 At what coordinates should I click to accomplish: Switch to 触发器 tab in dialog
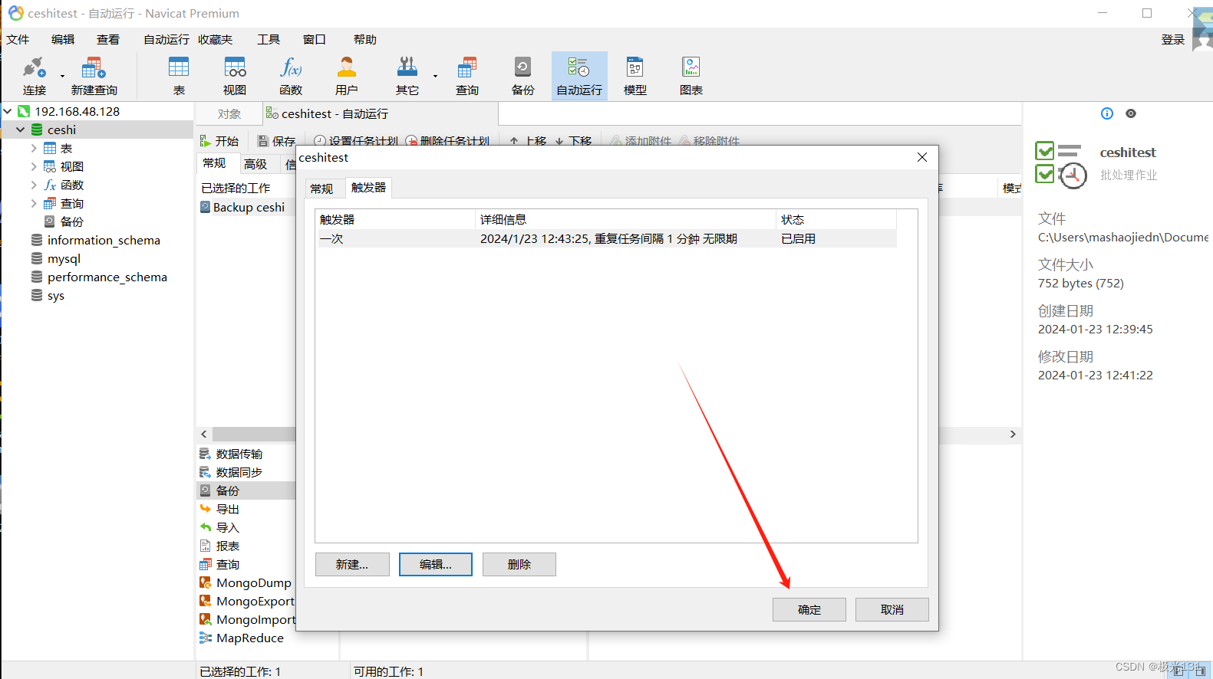click(368, 188)
